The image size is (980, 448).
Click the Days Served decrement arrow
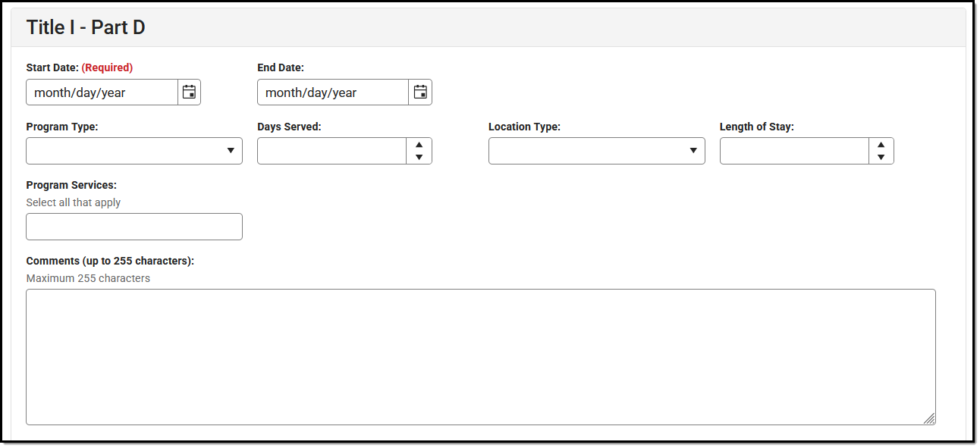coord(419,156)
